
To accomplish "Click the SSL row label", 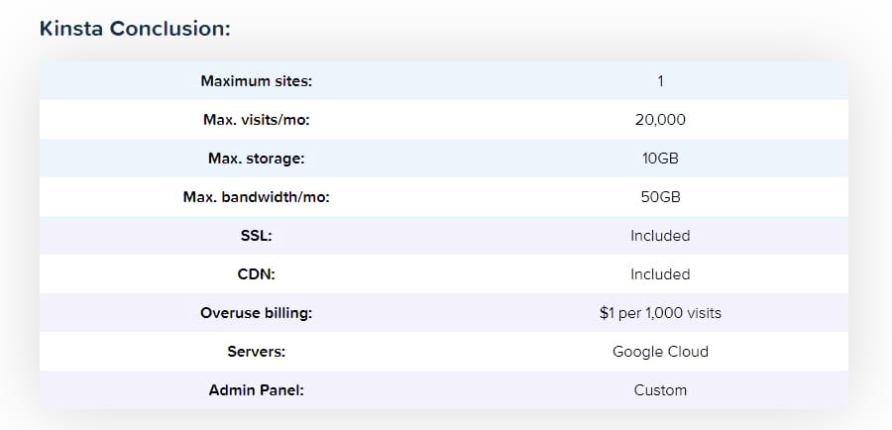I will pos(256,236).
